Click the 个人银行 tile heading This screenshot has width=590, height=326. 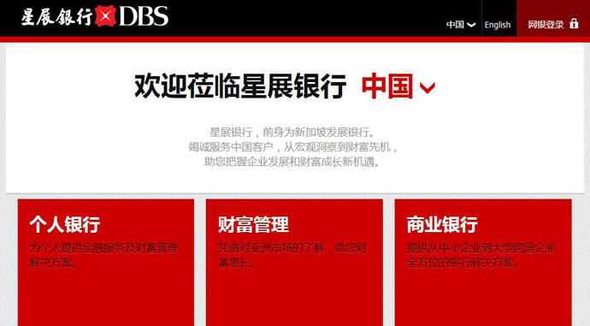65,225
